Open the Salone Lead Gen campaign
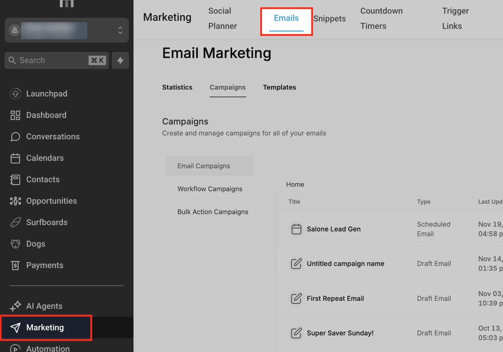This screenshot has width=503, height=352. pyautogui.click(x=334, y=229)
